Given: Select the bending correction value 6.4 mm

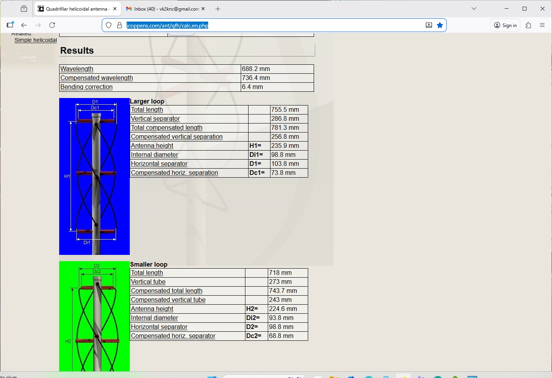Looking at the screenshot, I should point(252,87).
